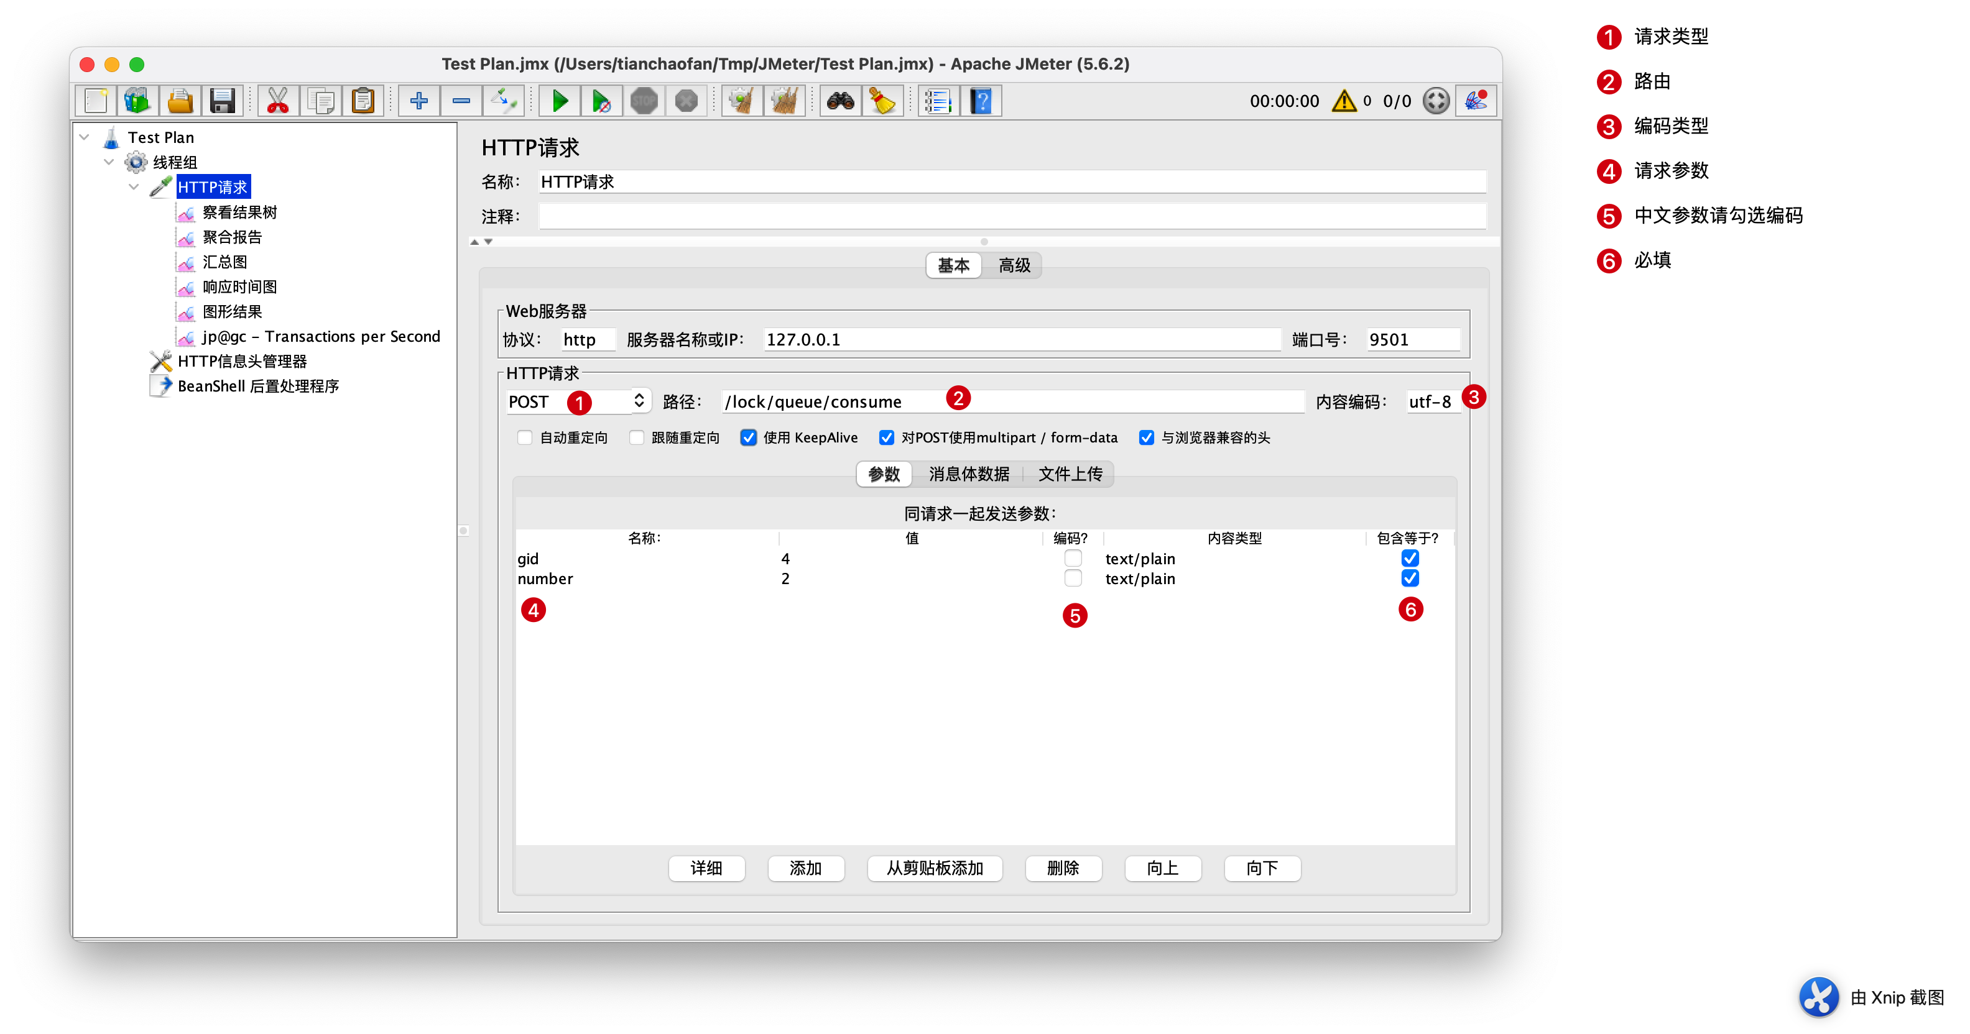Click the 内容编码 field showing utf-8

click(x=1433, y=402)
